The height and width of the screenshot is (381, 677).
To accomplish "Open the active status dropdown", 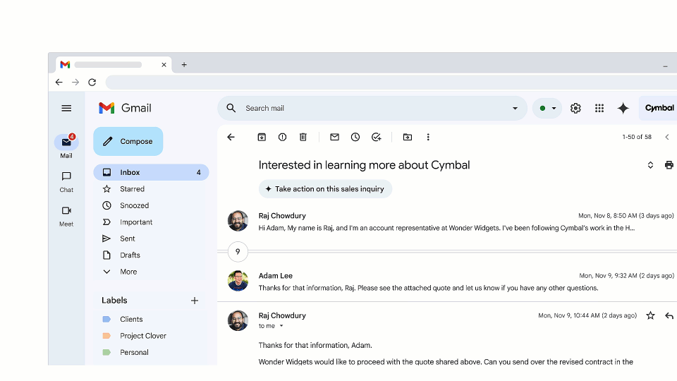I will [547, 109].
